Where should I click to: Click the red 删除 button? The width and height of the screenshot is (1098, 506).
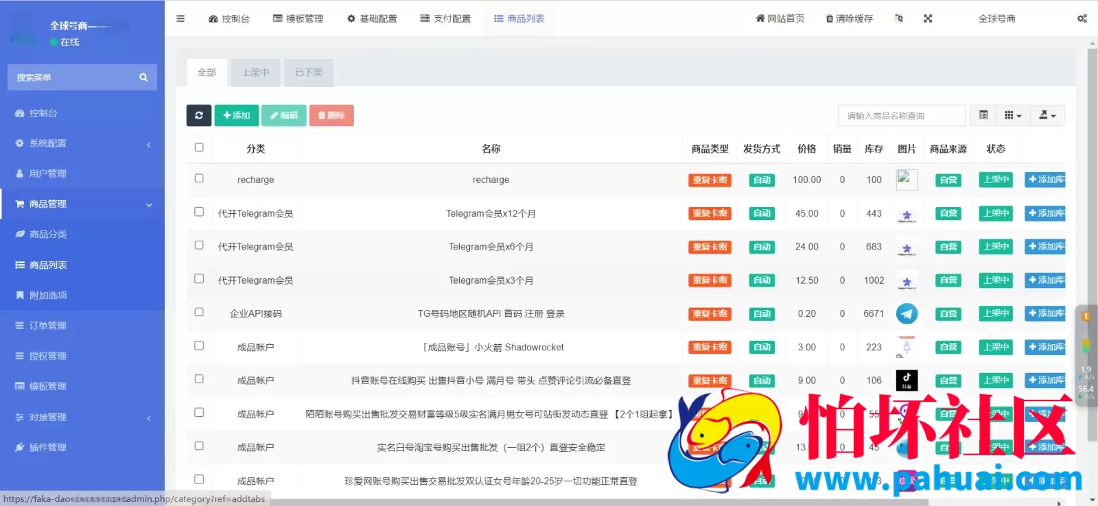331,115
